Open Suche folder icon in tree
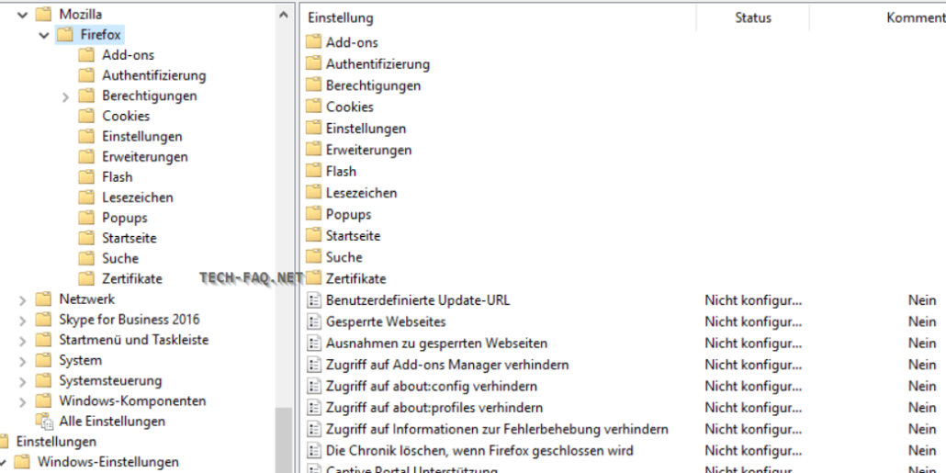The height and width of the screenshot is (473, 946). [87, 258]
